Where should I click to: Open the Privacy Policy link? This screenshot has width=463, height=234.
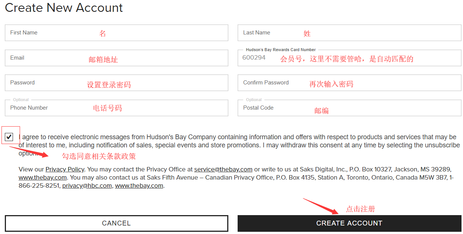pyautogui.click(x=65, y=169)
